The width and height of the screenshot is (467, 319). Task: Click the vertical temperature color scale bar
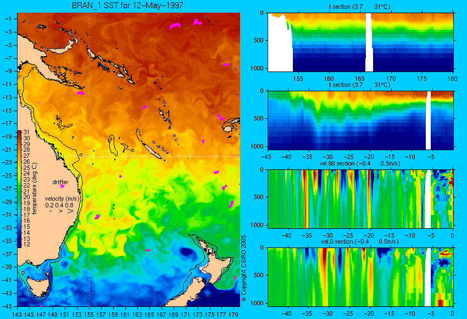(19, 189)
